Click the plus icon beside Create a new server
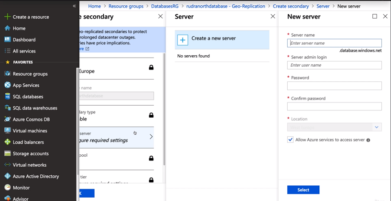 tap(183, 40)
